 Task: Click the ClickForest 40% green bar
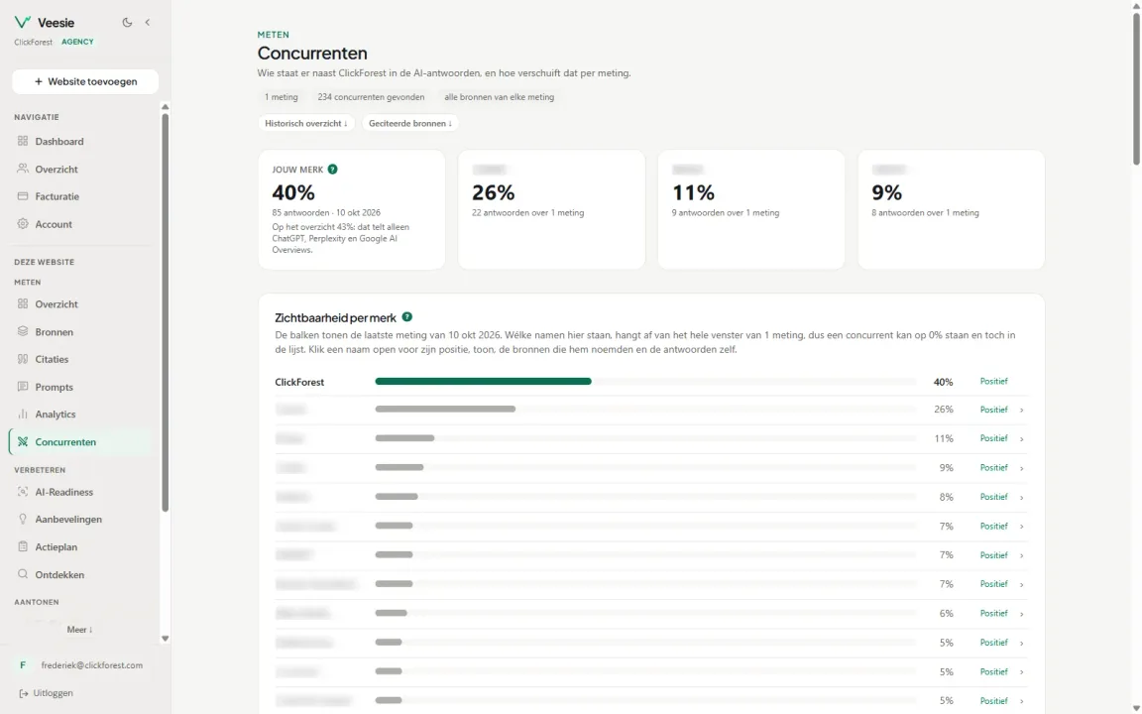(483, 381)
